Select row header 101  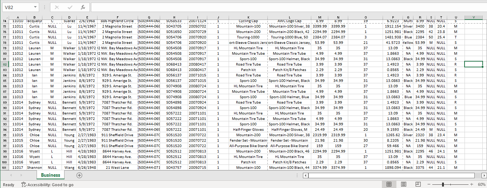(5, 167)
